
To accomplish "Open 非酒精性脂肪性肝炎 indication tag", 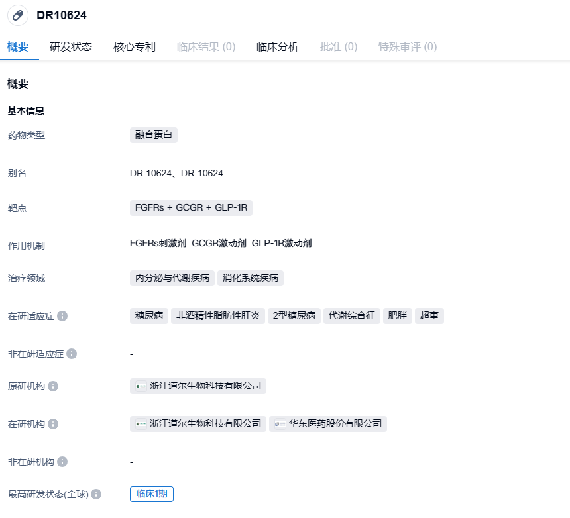I will 218,315.
